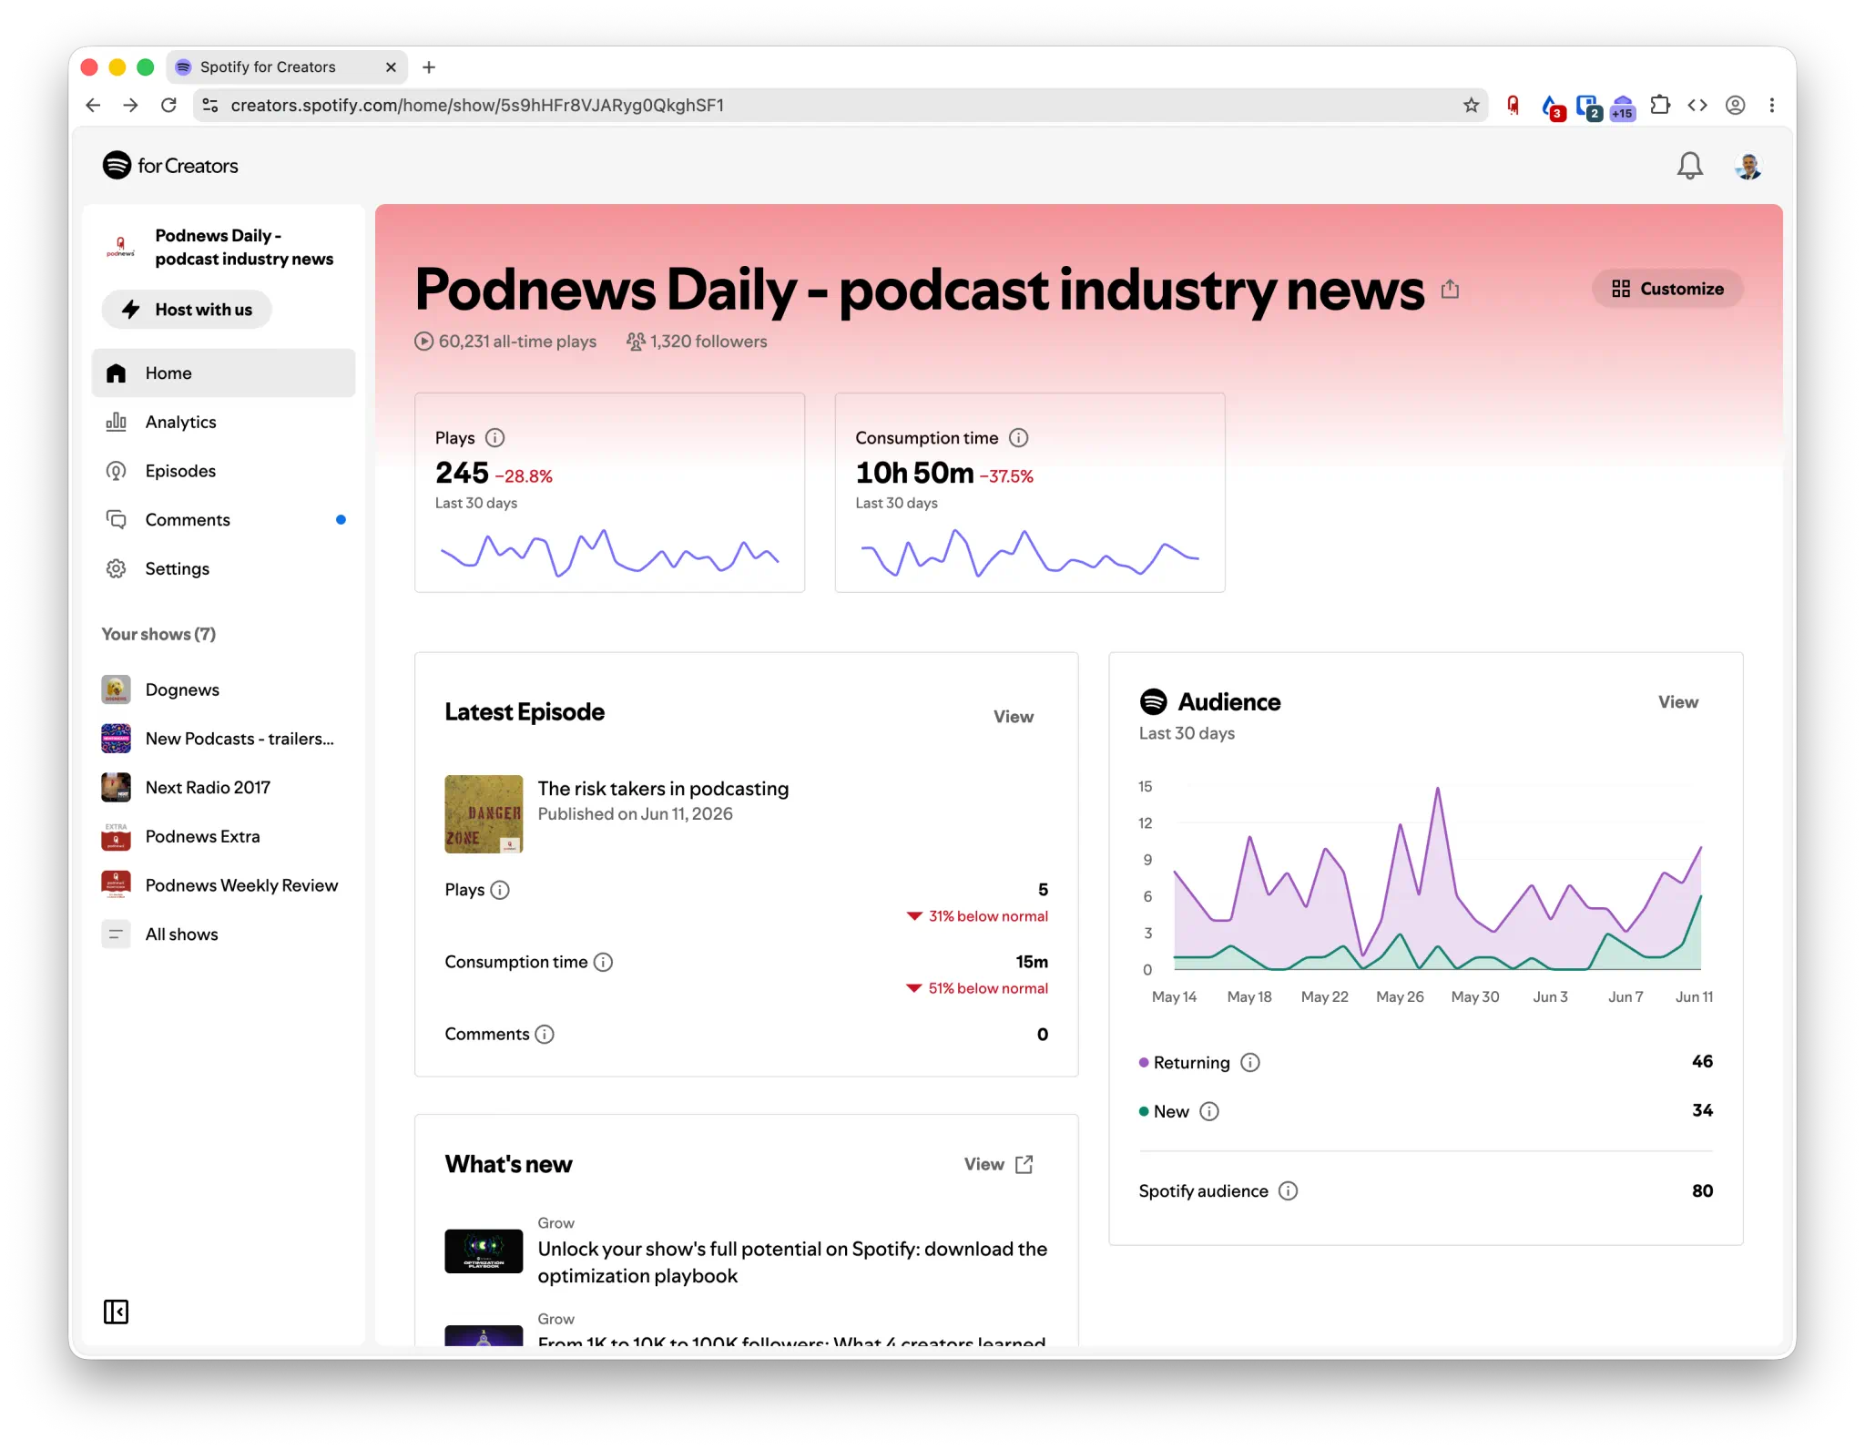Select the New Podcasts - trailers show
The width and height of the screenshot is (1865, 1450).
pyautogui.click(x=223, y=739)
